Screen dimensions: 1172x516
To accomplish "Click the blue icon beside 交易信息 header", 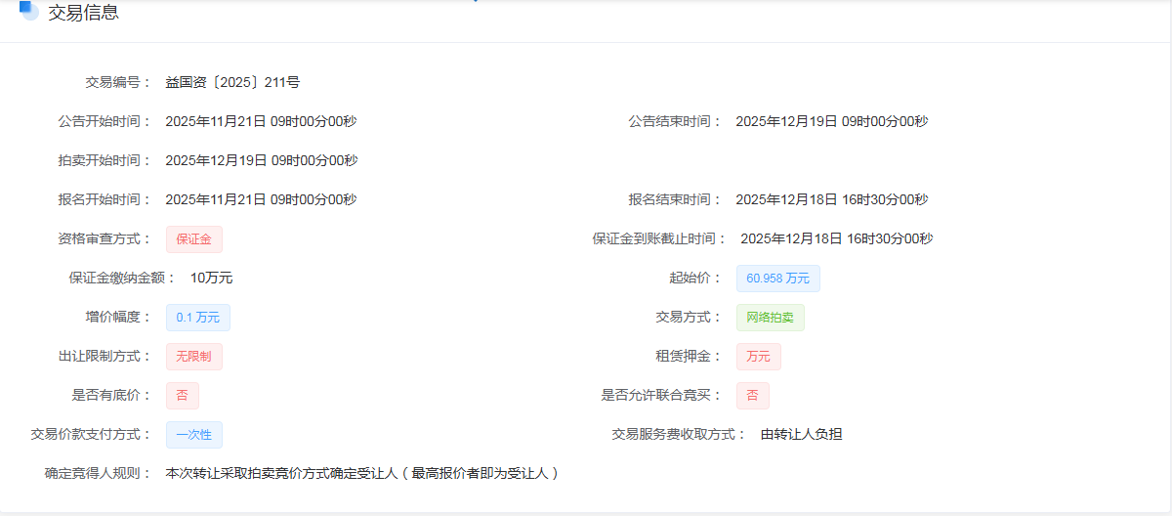I will pyautogui.click(x=28, y=11).
